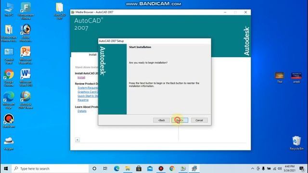
Task: Click Next to begin the installation
Action: pos(180,120)
